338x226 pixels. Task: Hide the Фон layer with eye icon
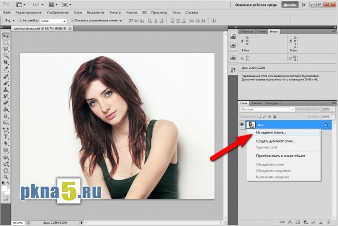click(242, 125)
